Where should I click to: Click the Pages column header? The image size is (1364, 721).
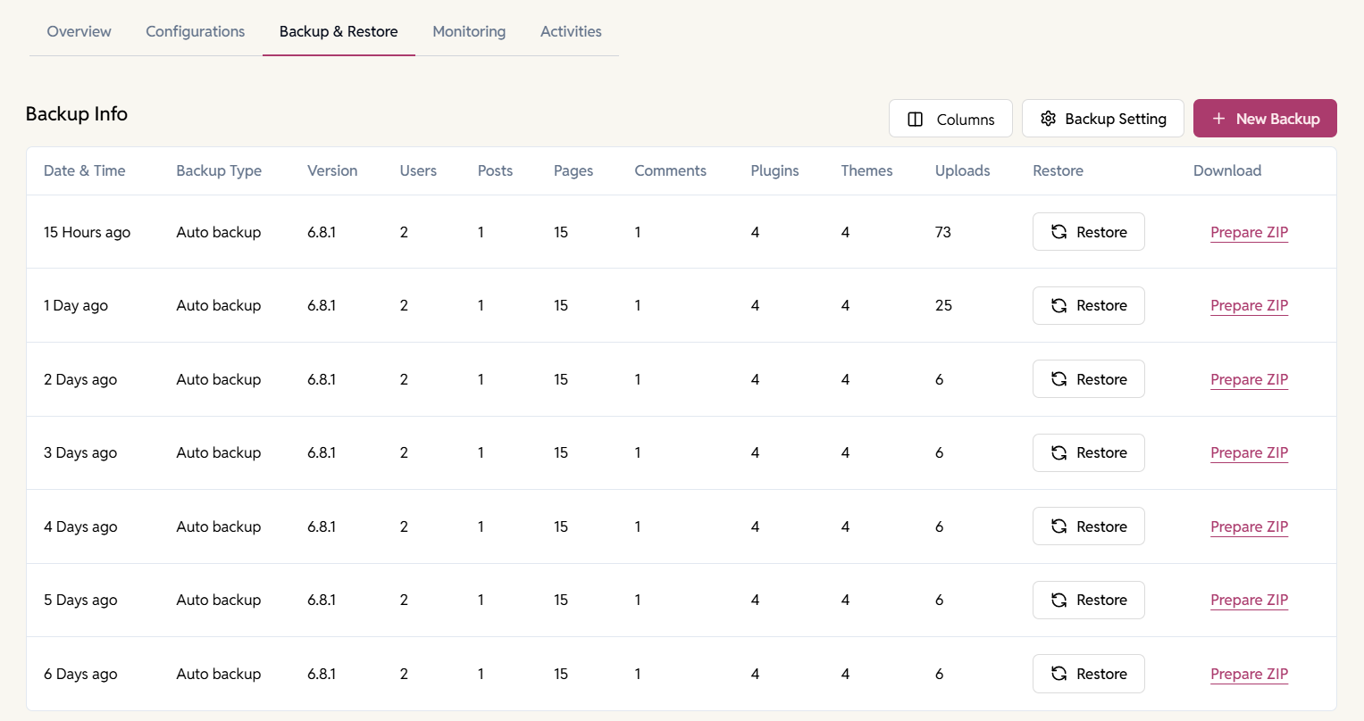point(573,170)
